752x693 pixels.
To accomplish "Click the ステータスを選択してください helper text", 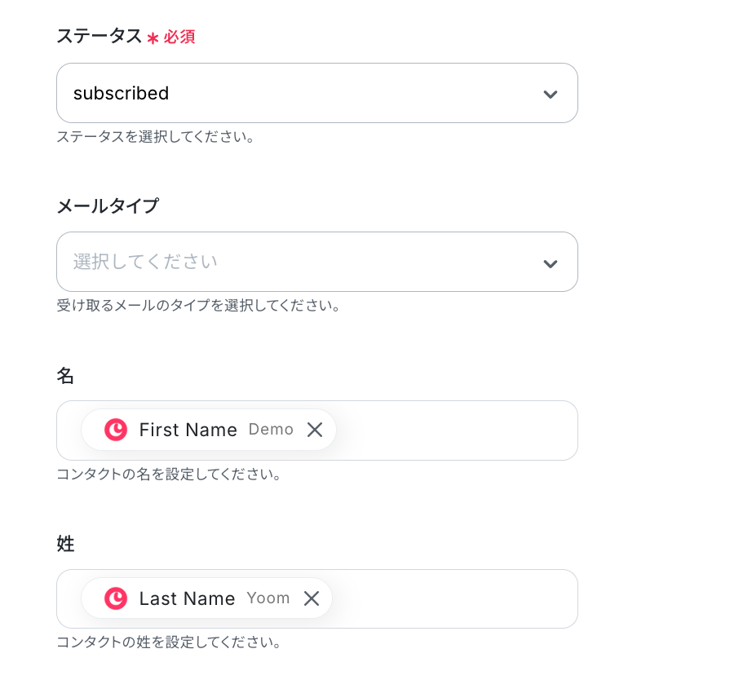I will [x=155, y=137].
